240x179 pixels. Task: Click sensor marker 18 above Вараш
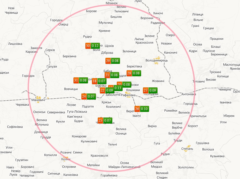coord(99,81)
